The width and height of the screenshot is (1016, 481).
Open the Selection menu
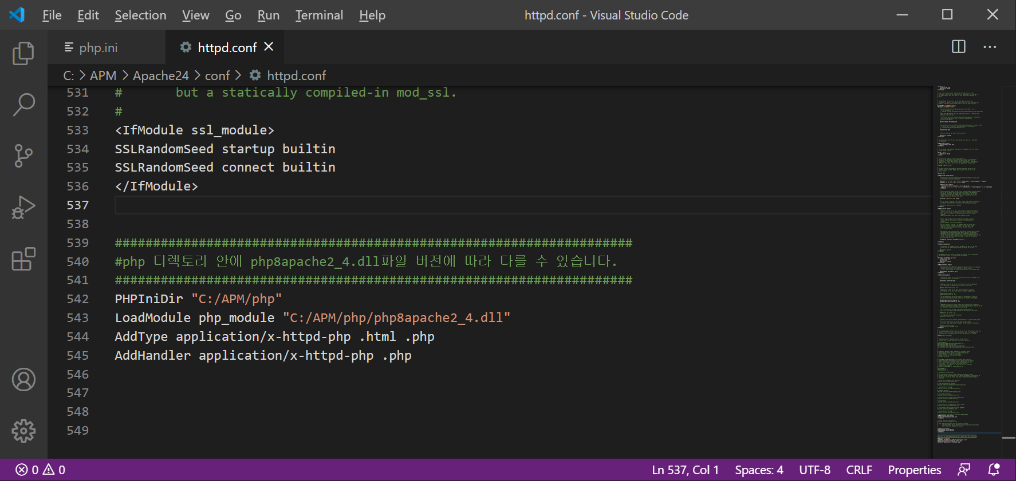[140, 15]
